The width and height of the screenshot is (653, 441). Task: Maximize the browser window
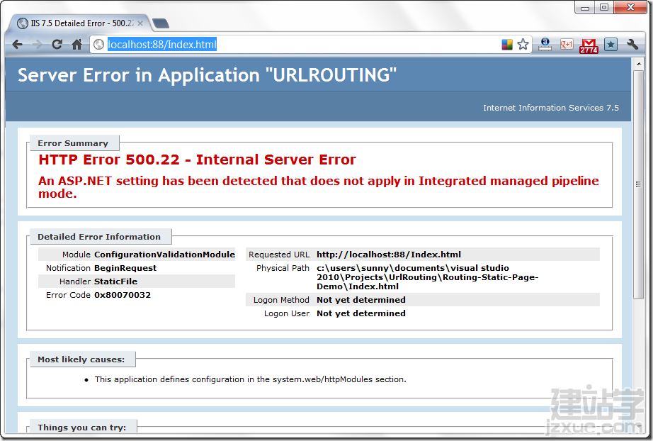(604, 8)
